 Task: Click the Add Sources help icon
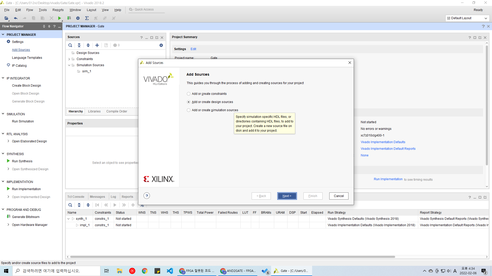[147, 196]
